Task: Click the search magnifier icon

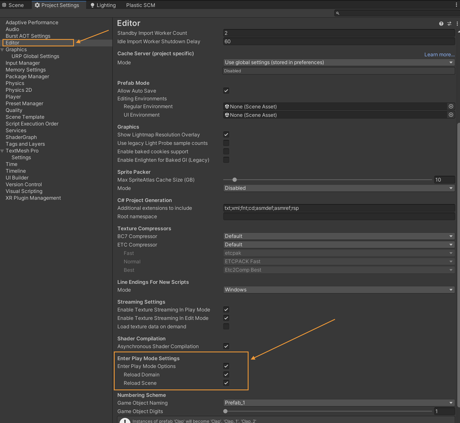Action: pyautogui.click(x=338, y=13)
